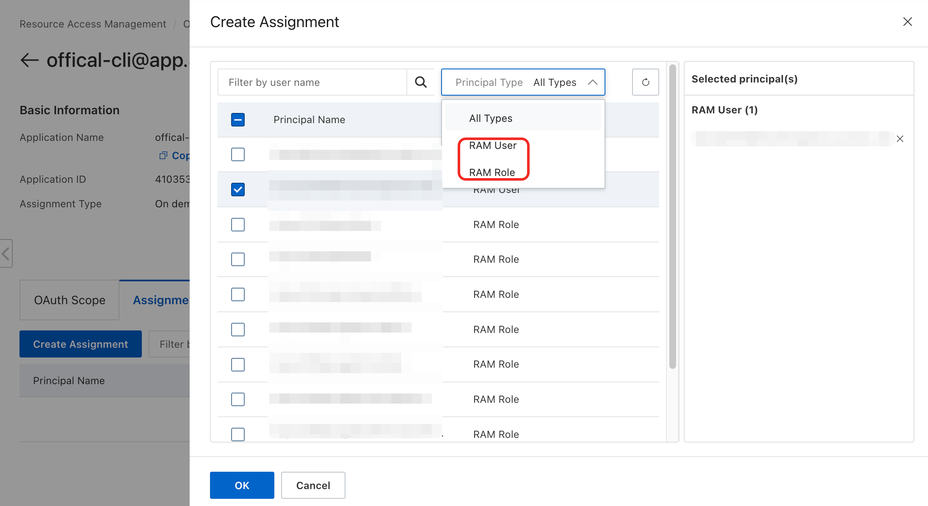Expand the collapsed left sidebar handle
This screenshot has height=506, width=928.
[6, 253]
